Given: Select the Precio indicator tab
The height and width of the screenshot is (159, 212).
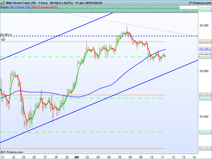Looking at the screenshot, I should (5, 7).
